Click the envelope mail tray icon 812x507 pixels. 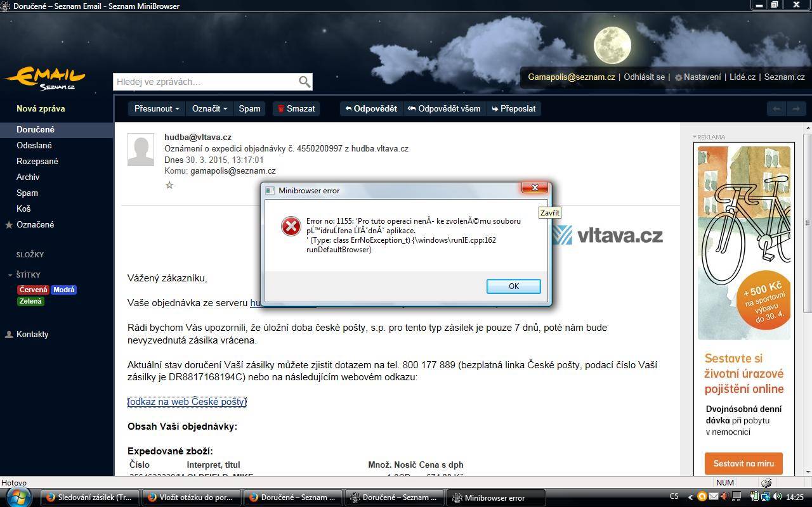click(x=714, y=497)
